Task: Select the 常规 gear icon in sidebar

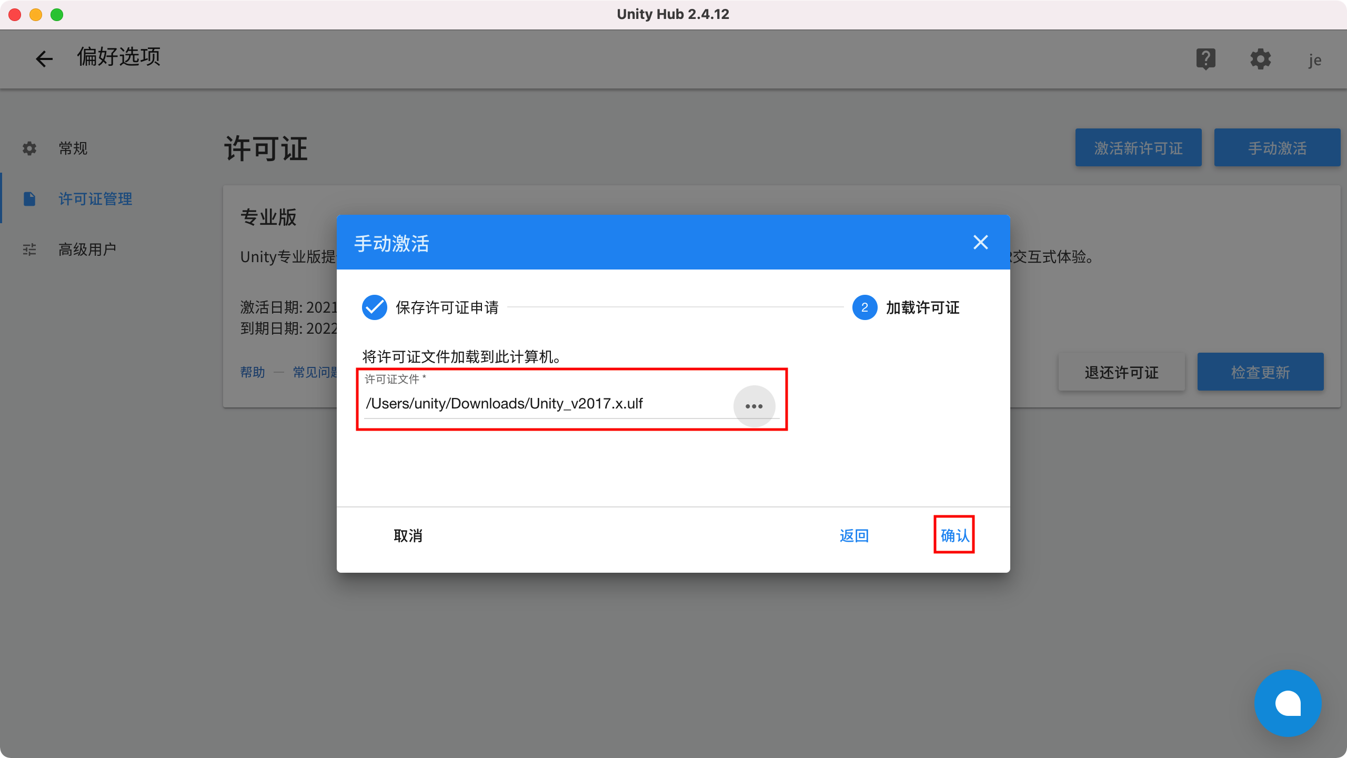Action: pyautogui.click(x=29, y=148)
